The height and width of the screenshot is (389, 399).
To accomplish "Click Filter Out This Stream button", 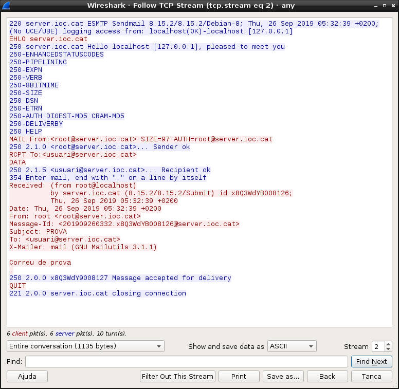I will 177,377.
